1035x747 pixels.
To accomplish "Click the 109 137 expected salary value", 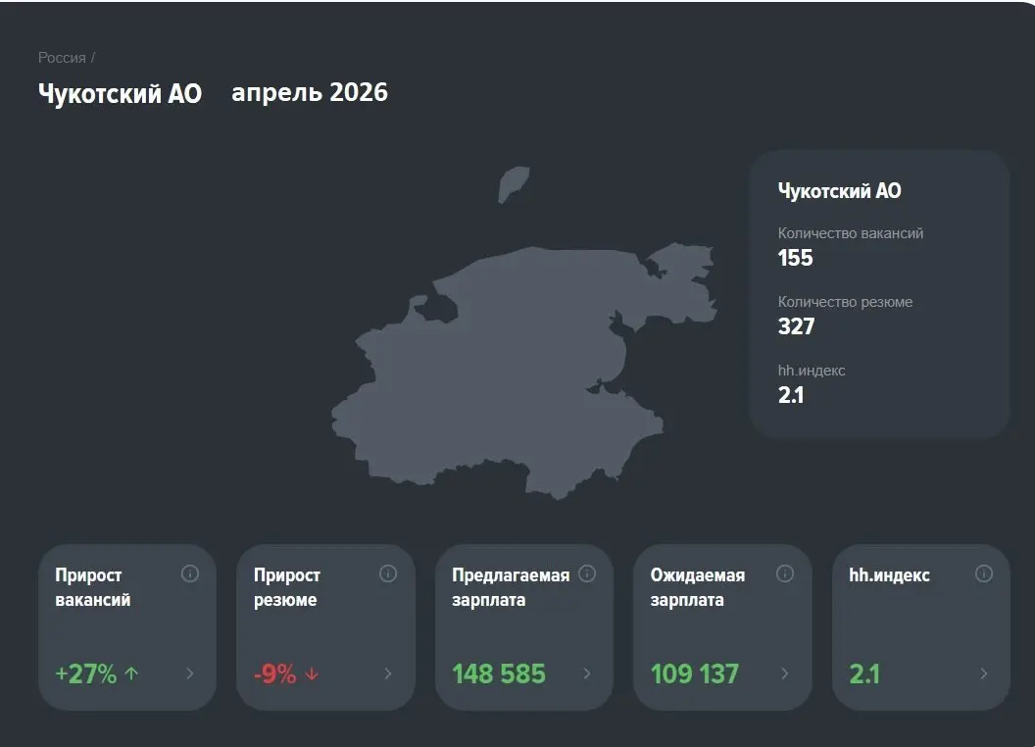I will tap(694, 673).
